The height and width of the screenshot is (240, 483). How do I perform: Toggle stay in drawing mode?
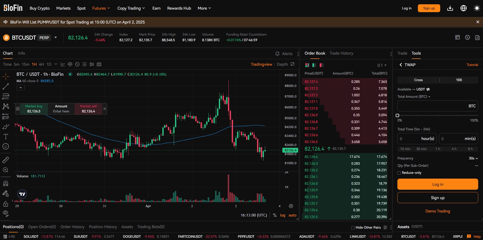6,194
